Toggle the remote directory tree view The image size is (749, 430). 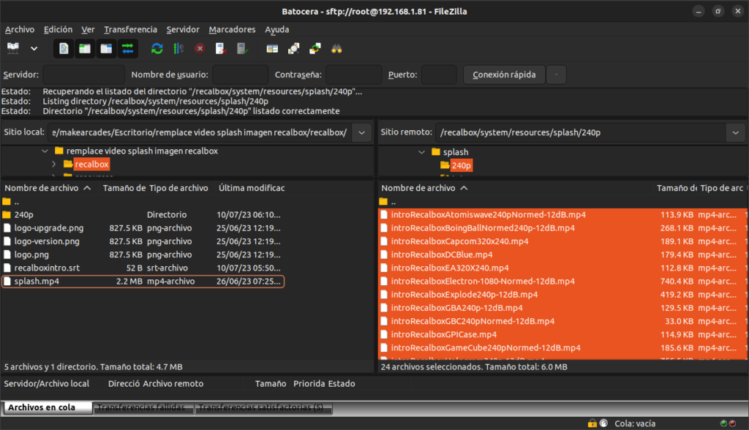[x=106, y=48]
